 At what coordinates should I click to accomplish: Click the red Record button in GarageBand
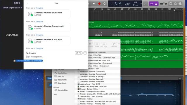pos(99,3)
